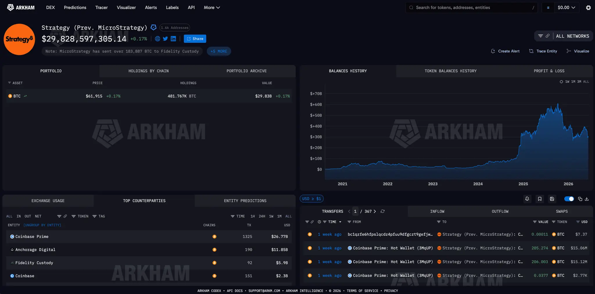Click the clock icon on balances history chart
Viewport: 595px width, 294px height.
[x=561, y=82]
